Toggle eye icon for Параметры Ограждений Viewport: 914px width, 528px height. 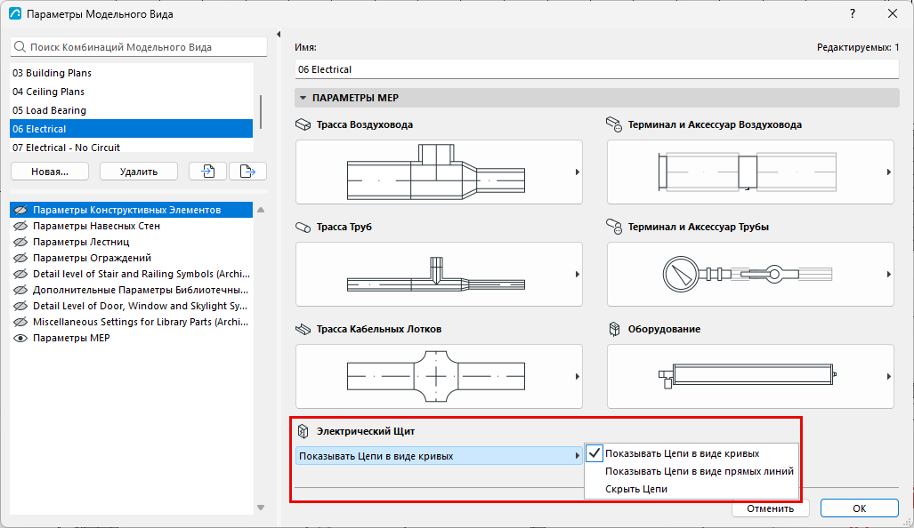pyautogui.click(x=20, y=258)
